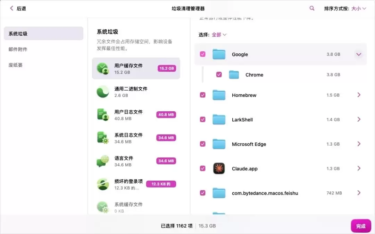Click the 损坏的登录项 icon

tap(103, 184)
